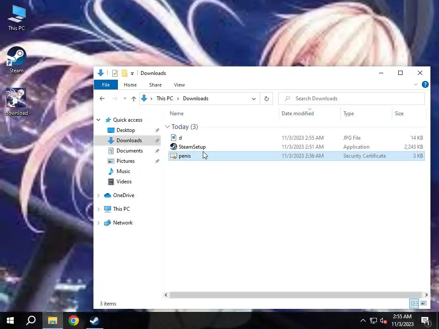Sort by the Size column header

point(399,113)
